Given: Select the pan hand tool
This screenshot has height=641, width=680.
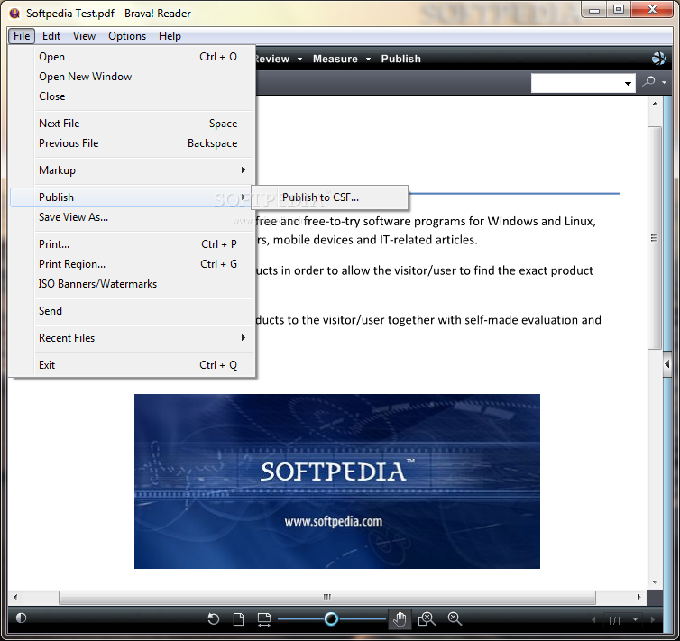Looking at the screenshot, I should point(400,618).
